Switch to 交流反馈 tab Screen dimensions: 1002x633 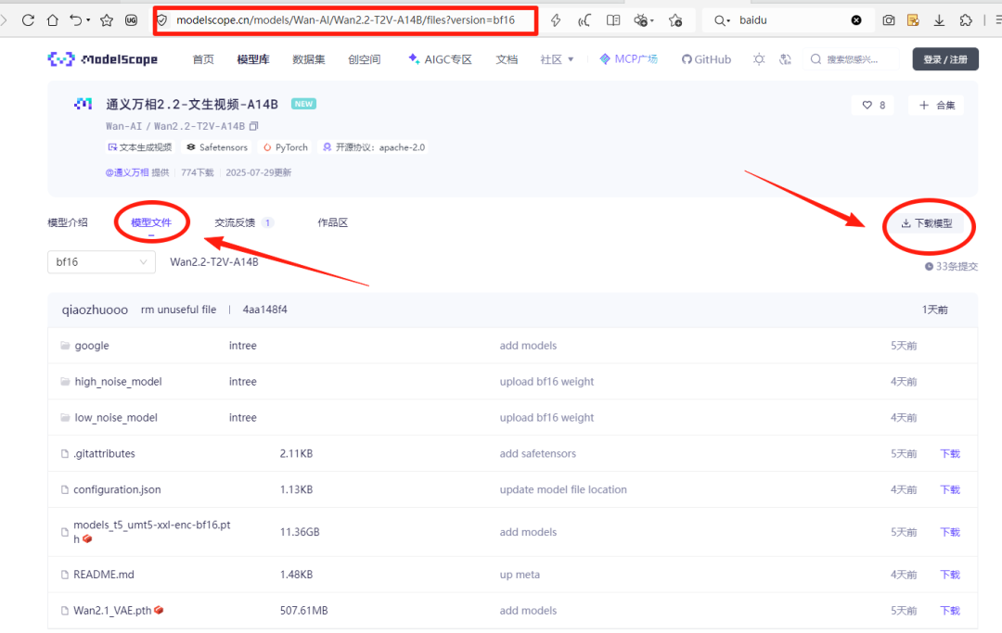click(235, 222)
